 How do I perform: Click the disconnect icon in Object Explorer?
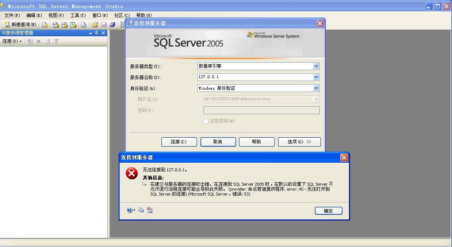tap(30, 42)
